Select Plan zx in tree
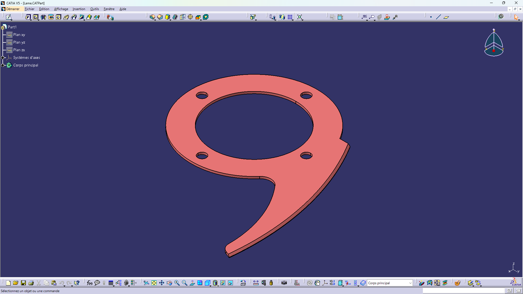Image resolution: width=523 pixels, height=294 pixels. pos(19,50)
